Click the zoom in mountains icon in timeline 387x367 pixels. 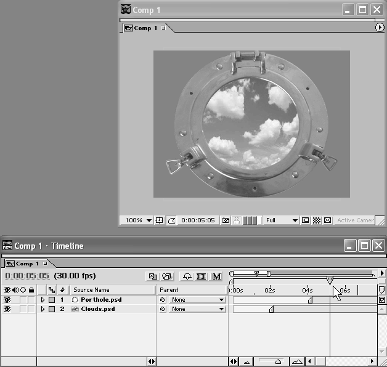tap(297, 361)
